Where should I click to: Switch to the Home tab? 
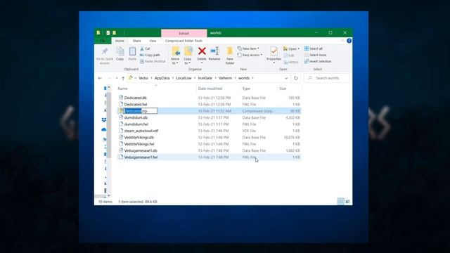(120, 41)
